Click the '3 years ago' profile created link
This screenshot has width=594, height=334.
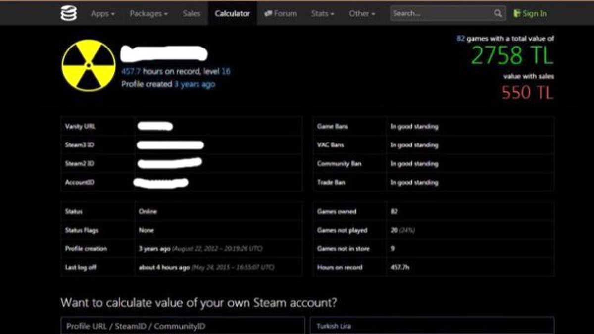tap(195, 84)
